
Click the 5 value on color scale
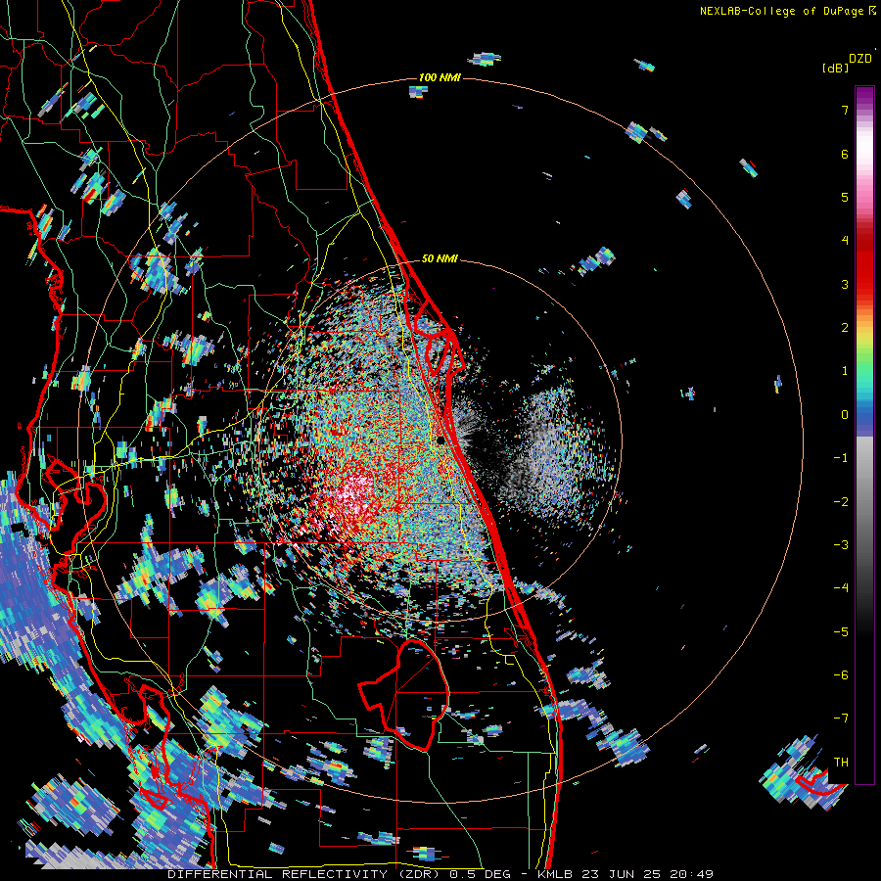click(x=845, y=197)
